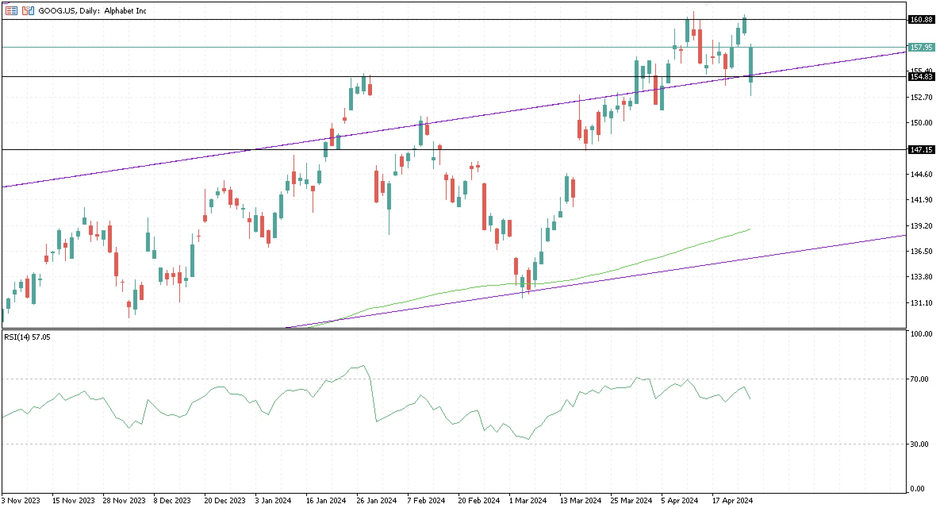Image resolution: width=940 pixels, height=508 pixels.
Task: Click the 139.20 price scale label
Action: (921, 226)
